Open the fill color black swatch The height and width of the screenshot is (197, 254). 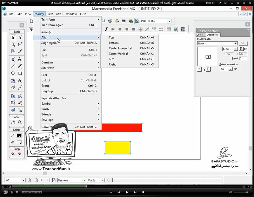point(19,135)
